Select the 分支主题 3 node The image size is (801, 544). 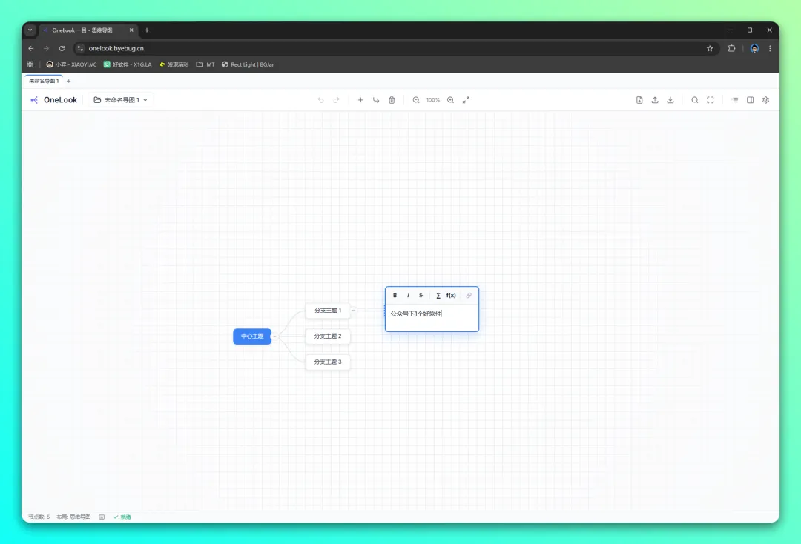click(328, 362)
